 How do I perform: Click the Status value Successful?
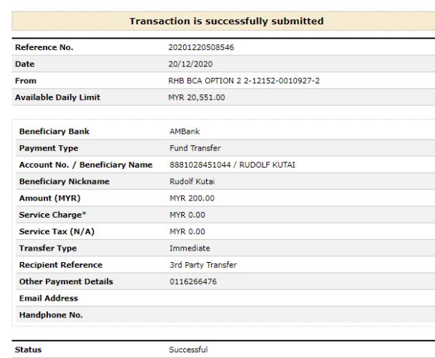click(x=188, y=349)
